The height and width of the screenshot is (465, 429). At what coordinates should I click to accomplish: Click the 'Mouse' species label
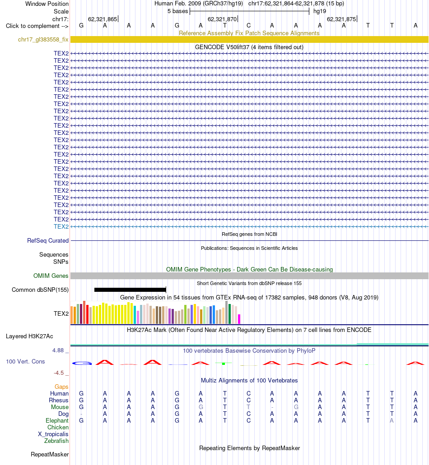click(60, 407)
